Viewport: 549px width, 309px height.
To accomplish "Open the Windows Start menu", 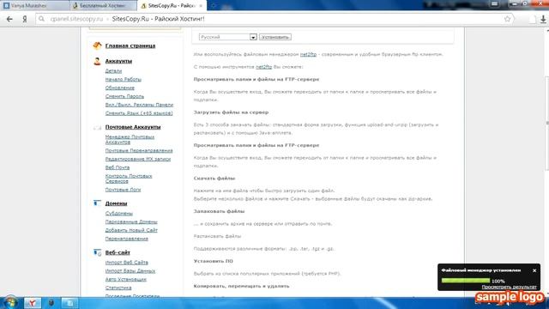I will pyautogui.click(x=10, y=302).
